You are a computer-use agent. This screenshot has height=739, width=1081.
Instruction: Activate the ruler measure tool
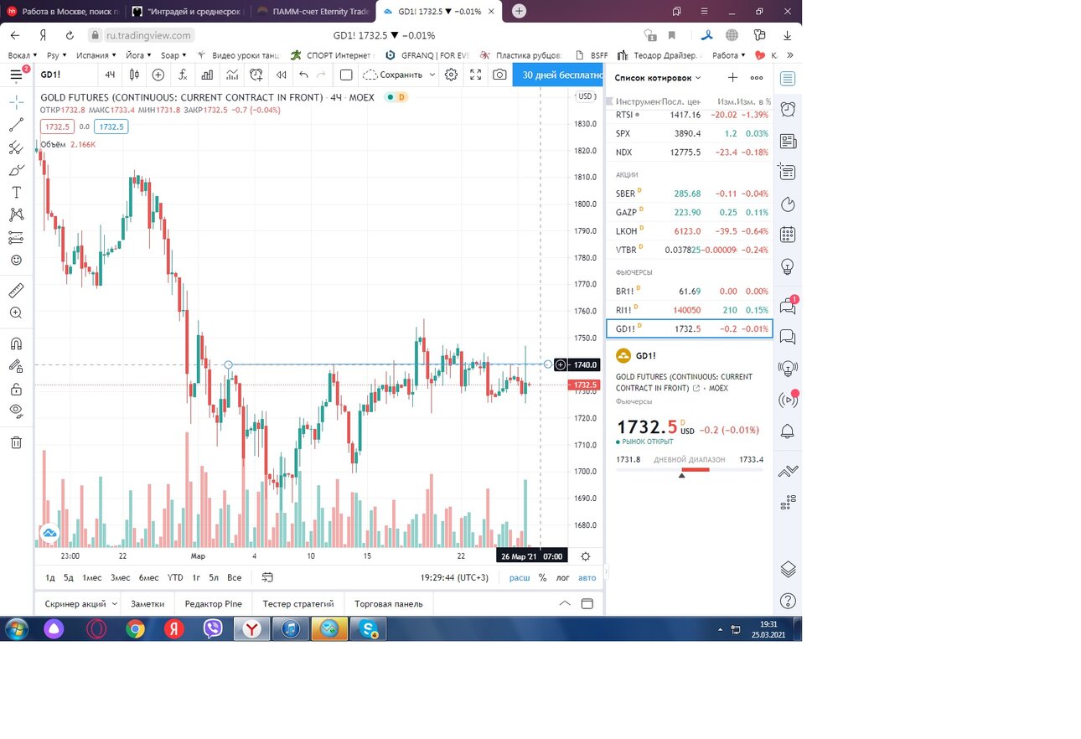pyautogui.click(x=16, y=291)
